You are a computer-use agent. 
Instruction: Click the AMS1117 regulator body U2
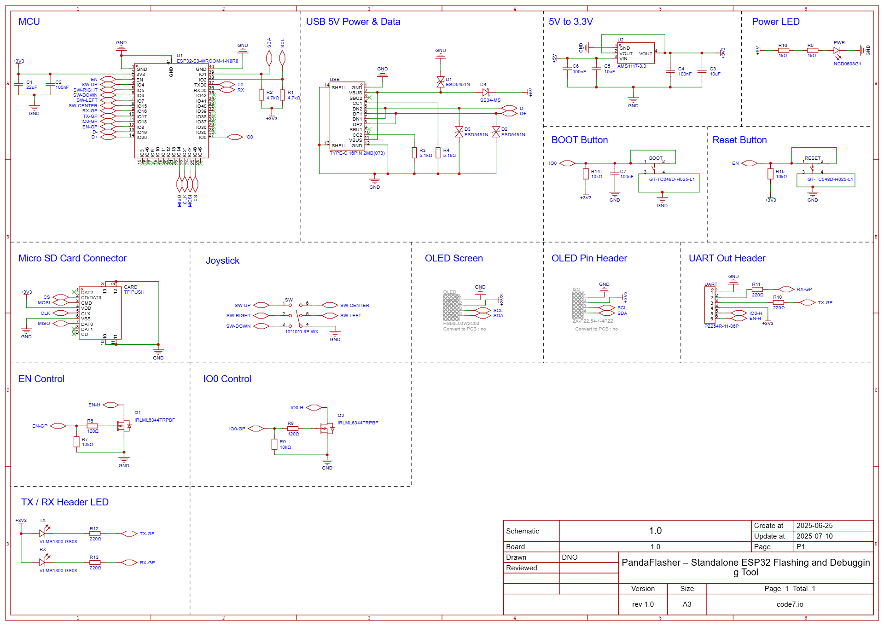636,53
